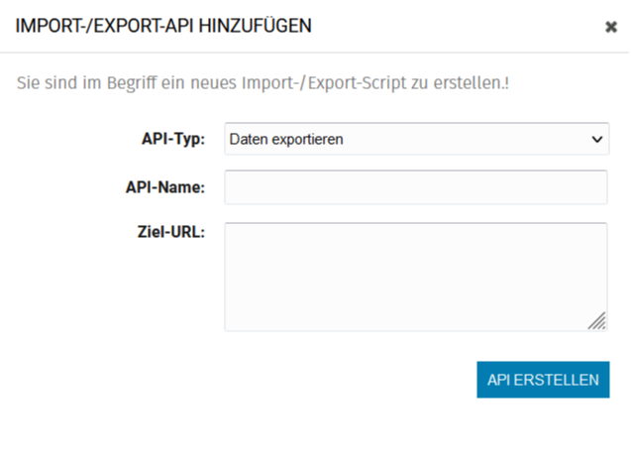Image resolution: width=631 pixels, height=459 pixels.
Task: Click the chevron arrow of API-Typ
Action: (x=596, y=140)
